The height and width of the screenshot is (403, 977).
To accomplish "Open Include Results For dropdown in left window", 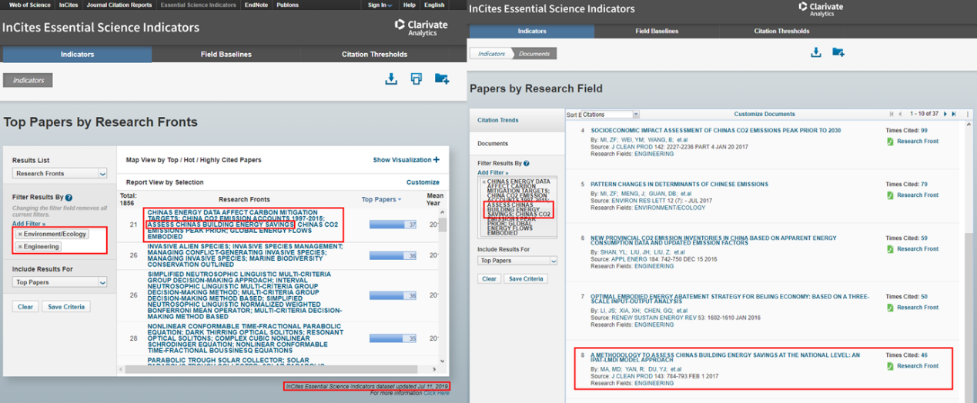I will [x=59, y=282].
